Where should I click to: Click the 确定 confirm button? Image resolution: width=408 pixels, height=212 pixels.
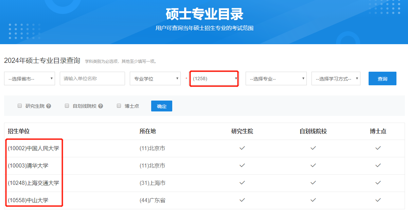(162, 106)
